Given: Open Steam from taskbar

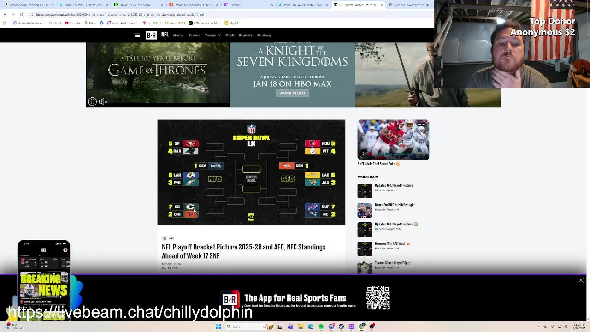Looking at the screenshot, I should pos(341,326).
